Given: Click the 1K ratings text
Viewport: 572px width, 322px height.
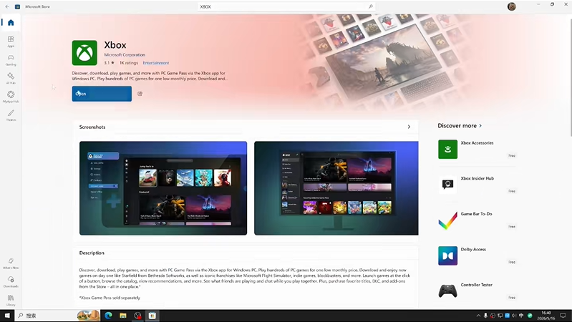Looking at the screenshot, I should click(129, 63).
